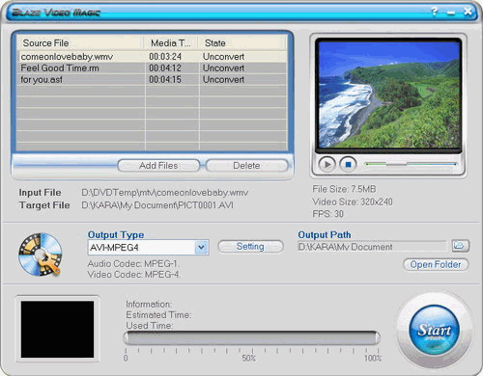
Task: Open the browse output folder icon
Action: (460, 246)
